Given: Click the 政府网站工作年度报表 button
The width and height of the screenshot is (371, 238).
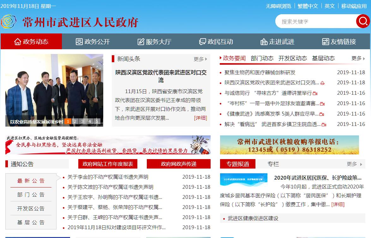Looking at the screenshot, I should coord(108,164).
